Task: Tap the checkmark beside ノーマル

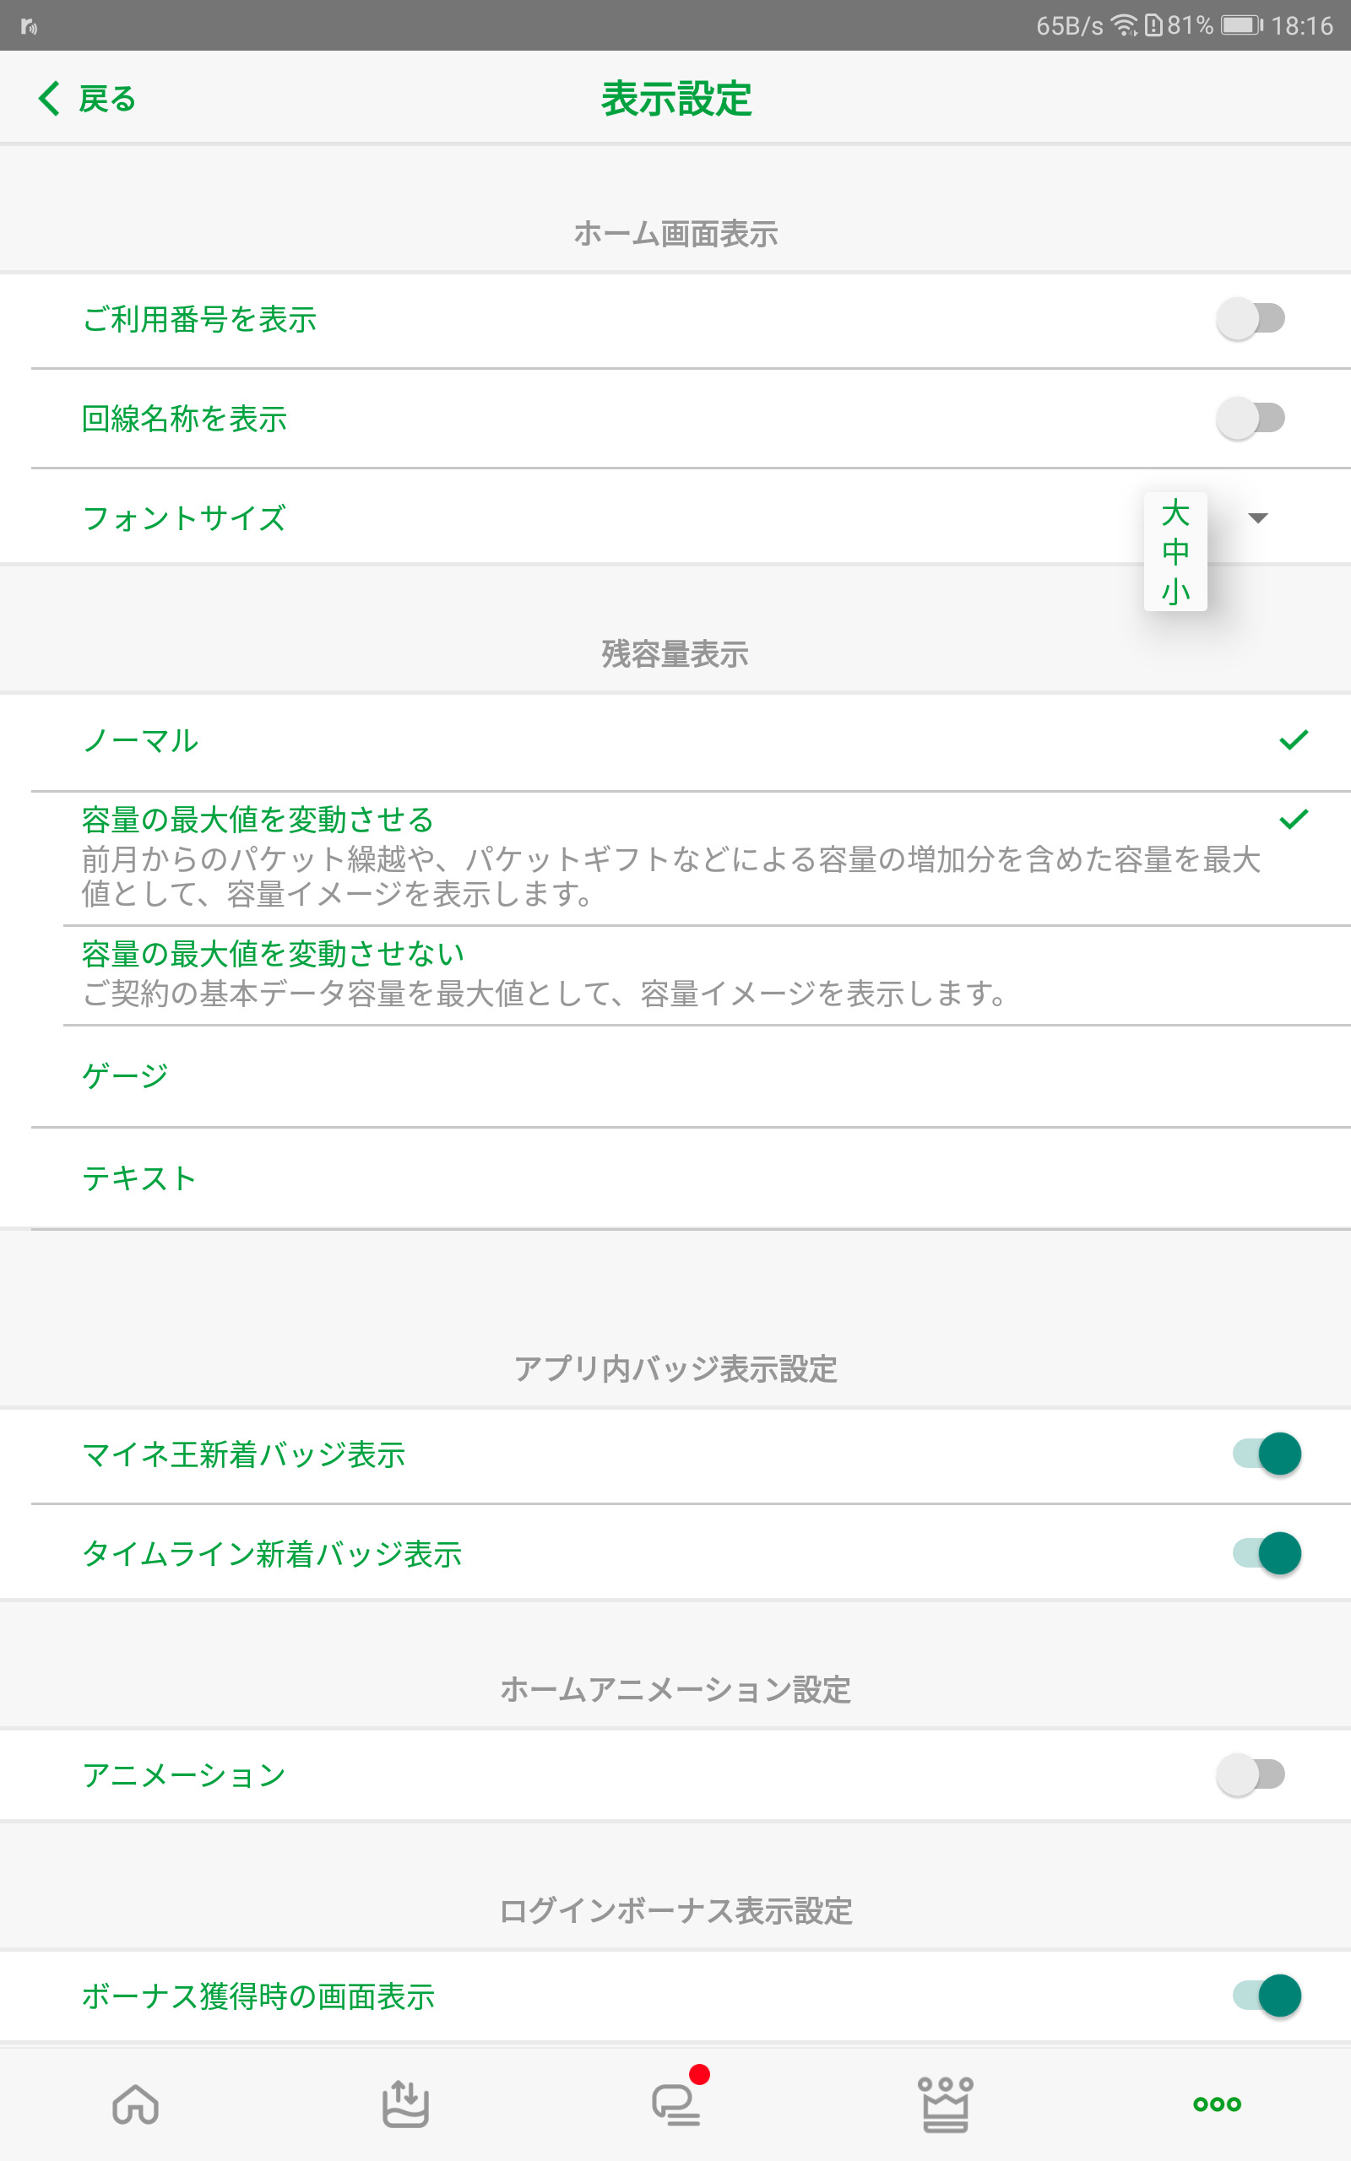Action: click(1293, 739)
